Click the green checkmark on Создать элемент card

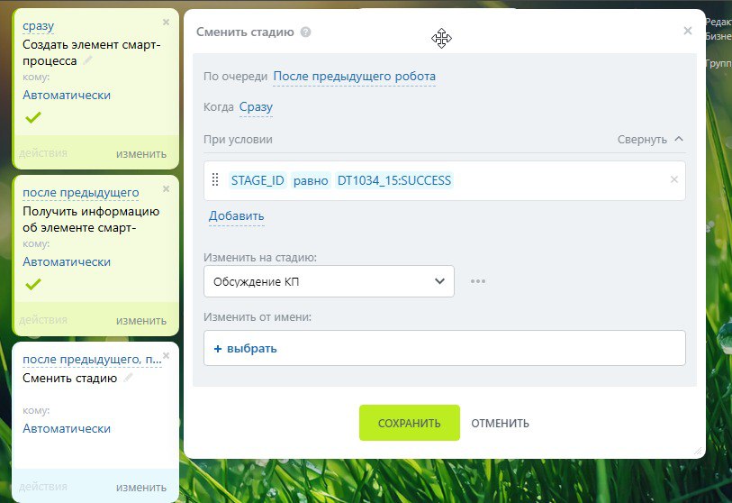33,117
